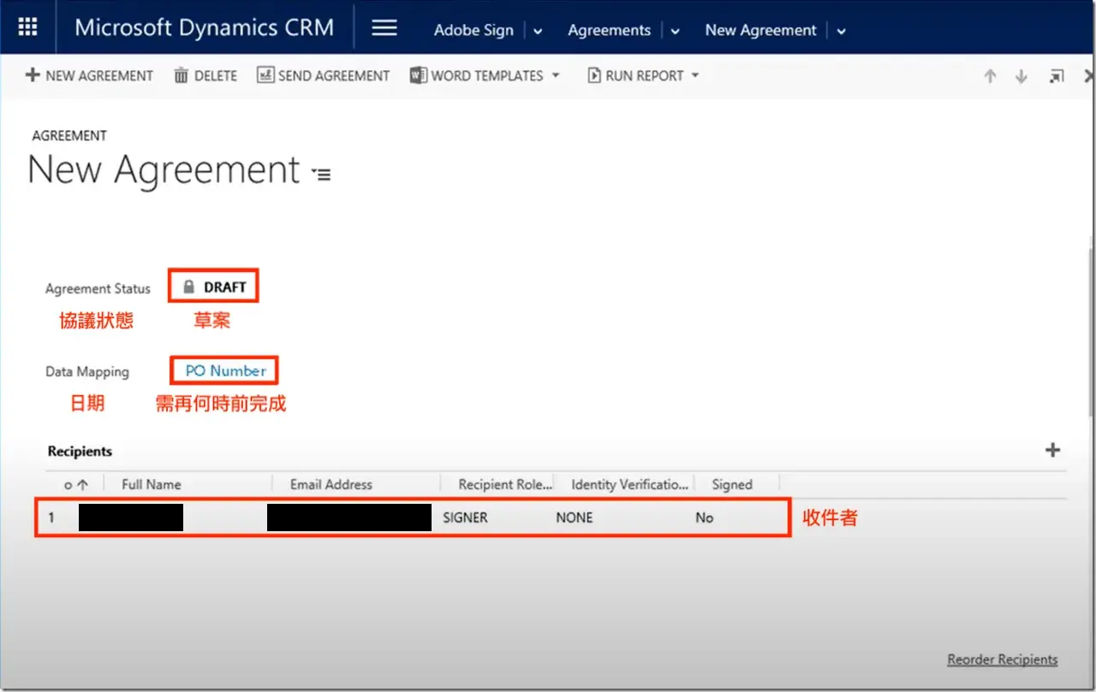Select the New Agreement breadcrumb in the top bar

click(760, 31)
